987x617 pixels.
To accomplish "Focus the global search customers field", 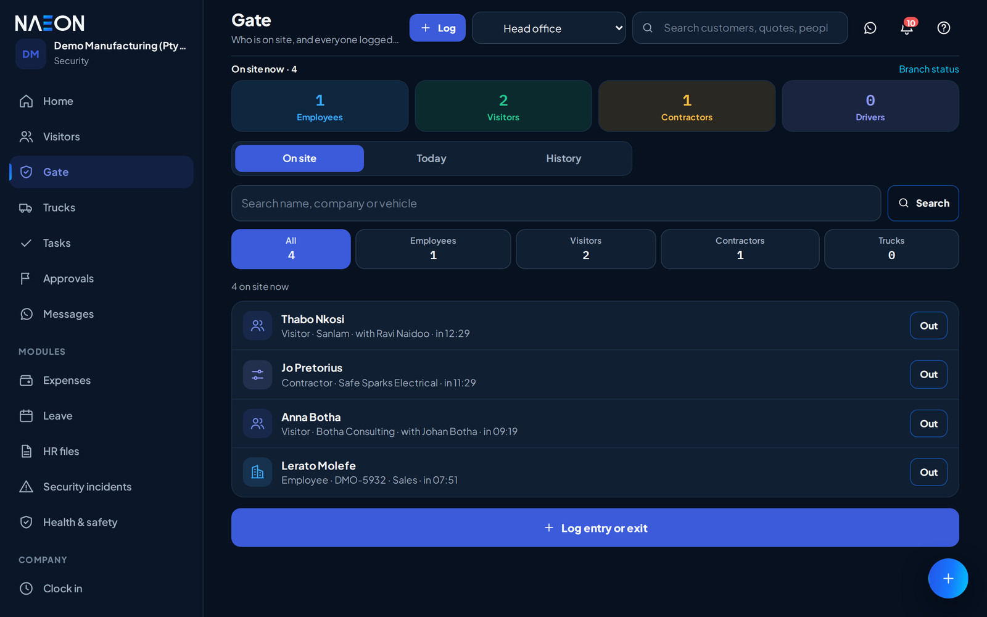I will pyautogui.click(x=740, y=28).
